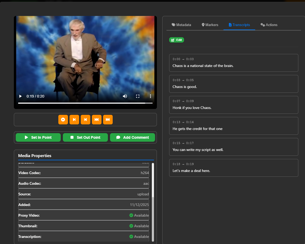Click the orange step backward icon
Image resolution: width=305 pixels, height=244 pixels.
[x=85, y=120]
